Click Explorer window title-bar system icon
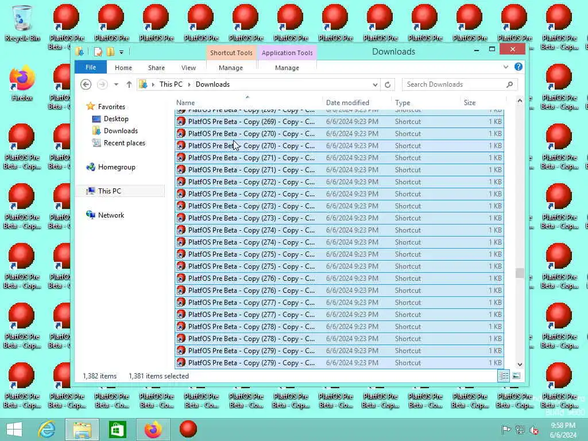The image size is (588, 441). [79, 52]
